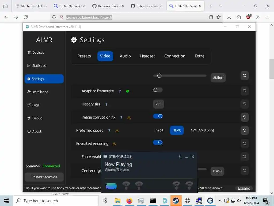Open Steam from the Windows taskbar
Screen dimensions: 274x206
click(x=176, y=201)
